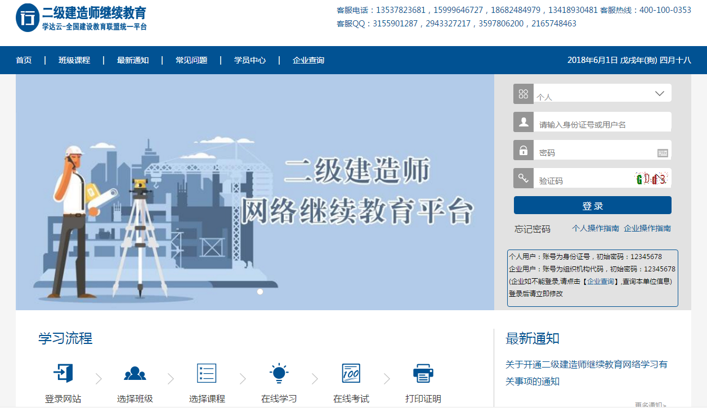Open the 班级课程 navigation menu
Viewport: 707px width, 408px height.
(x=74, y=60)
